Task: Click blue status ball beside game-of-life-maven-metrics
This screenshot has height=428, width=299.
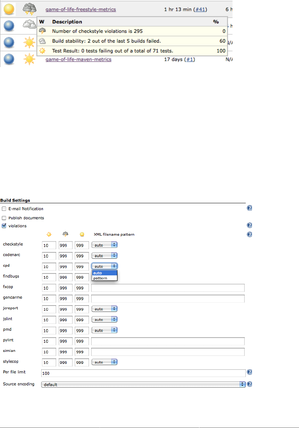Action: [9, 59]
